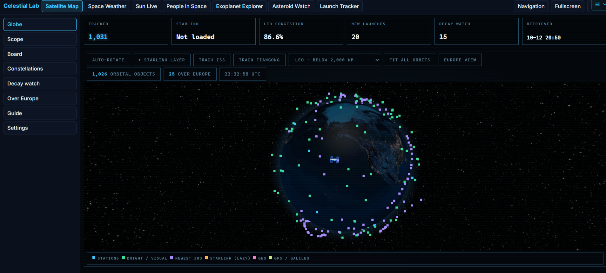Toggle the Auto-Rotate globe option
The width and height of the screenshot is (606, 273).
click(108, 60)
